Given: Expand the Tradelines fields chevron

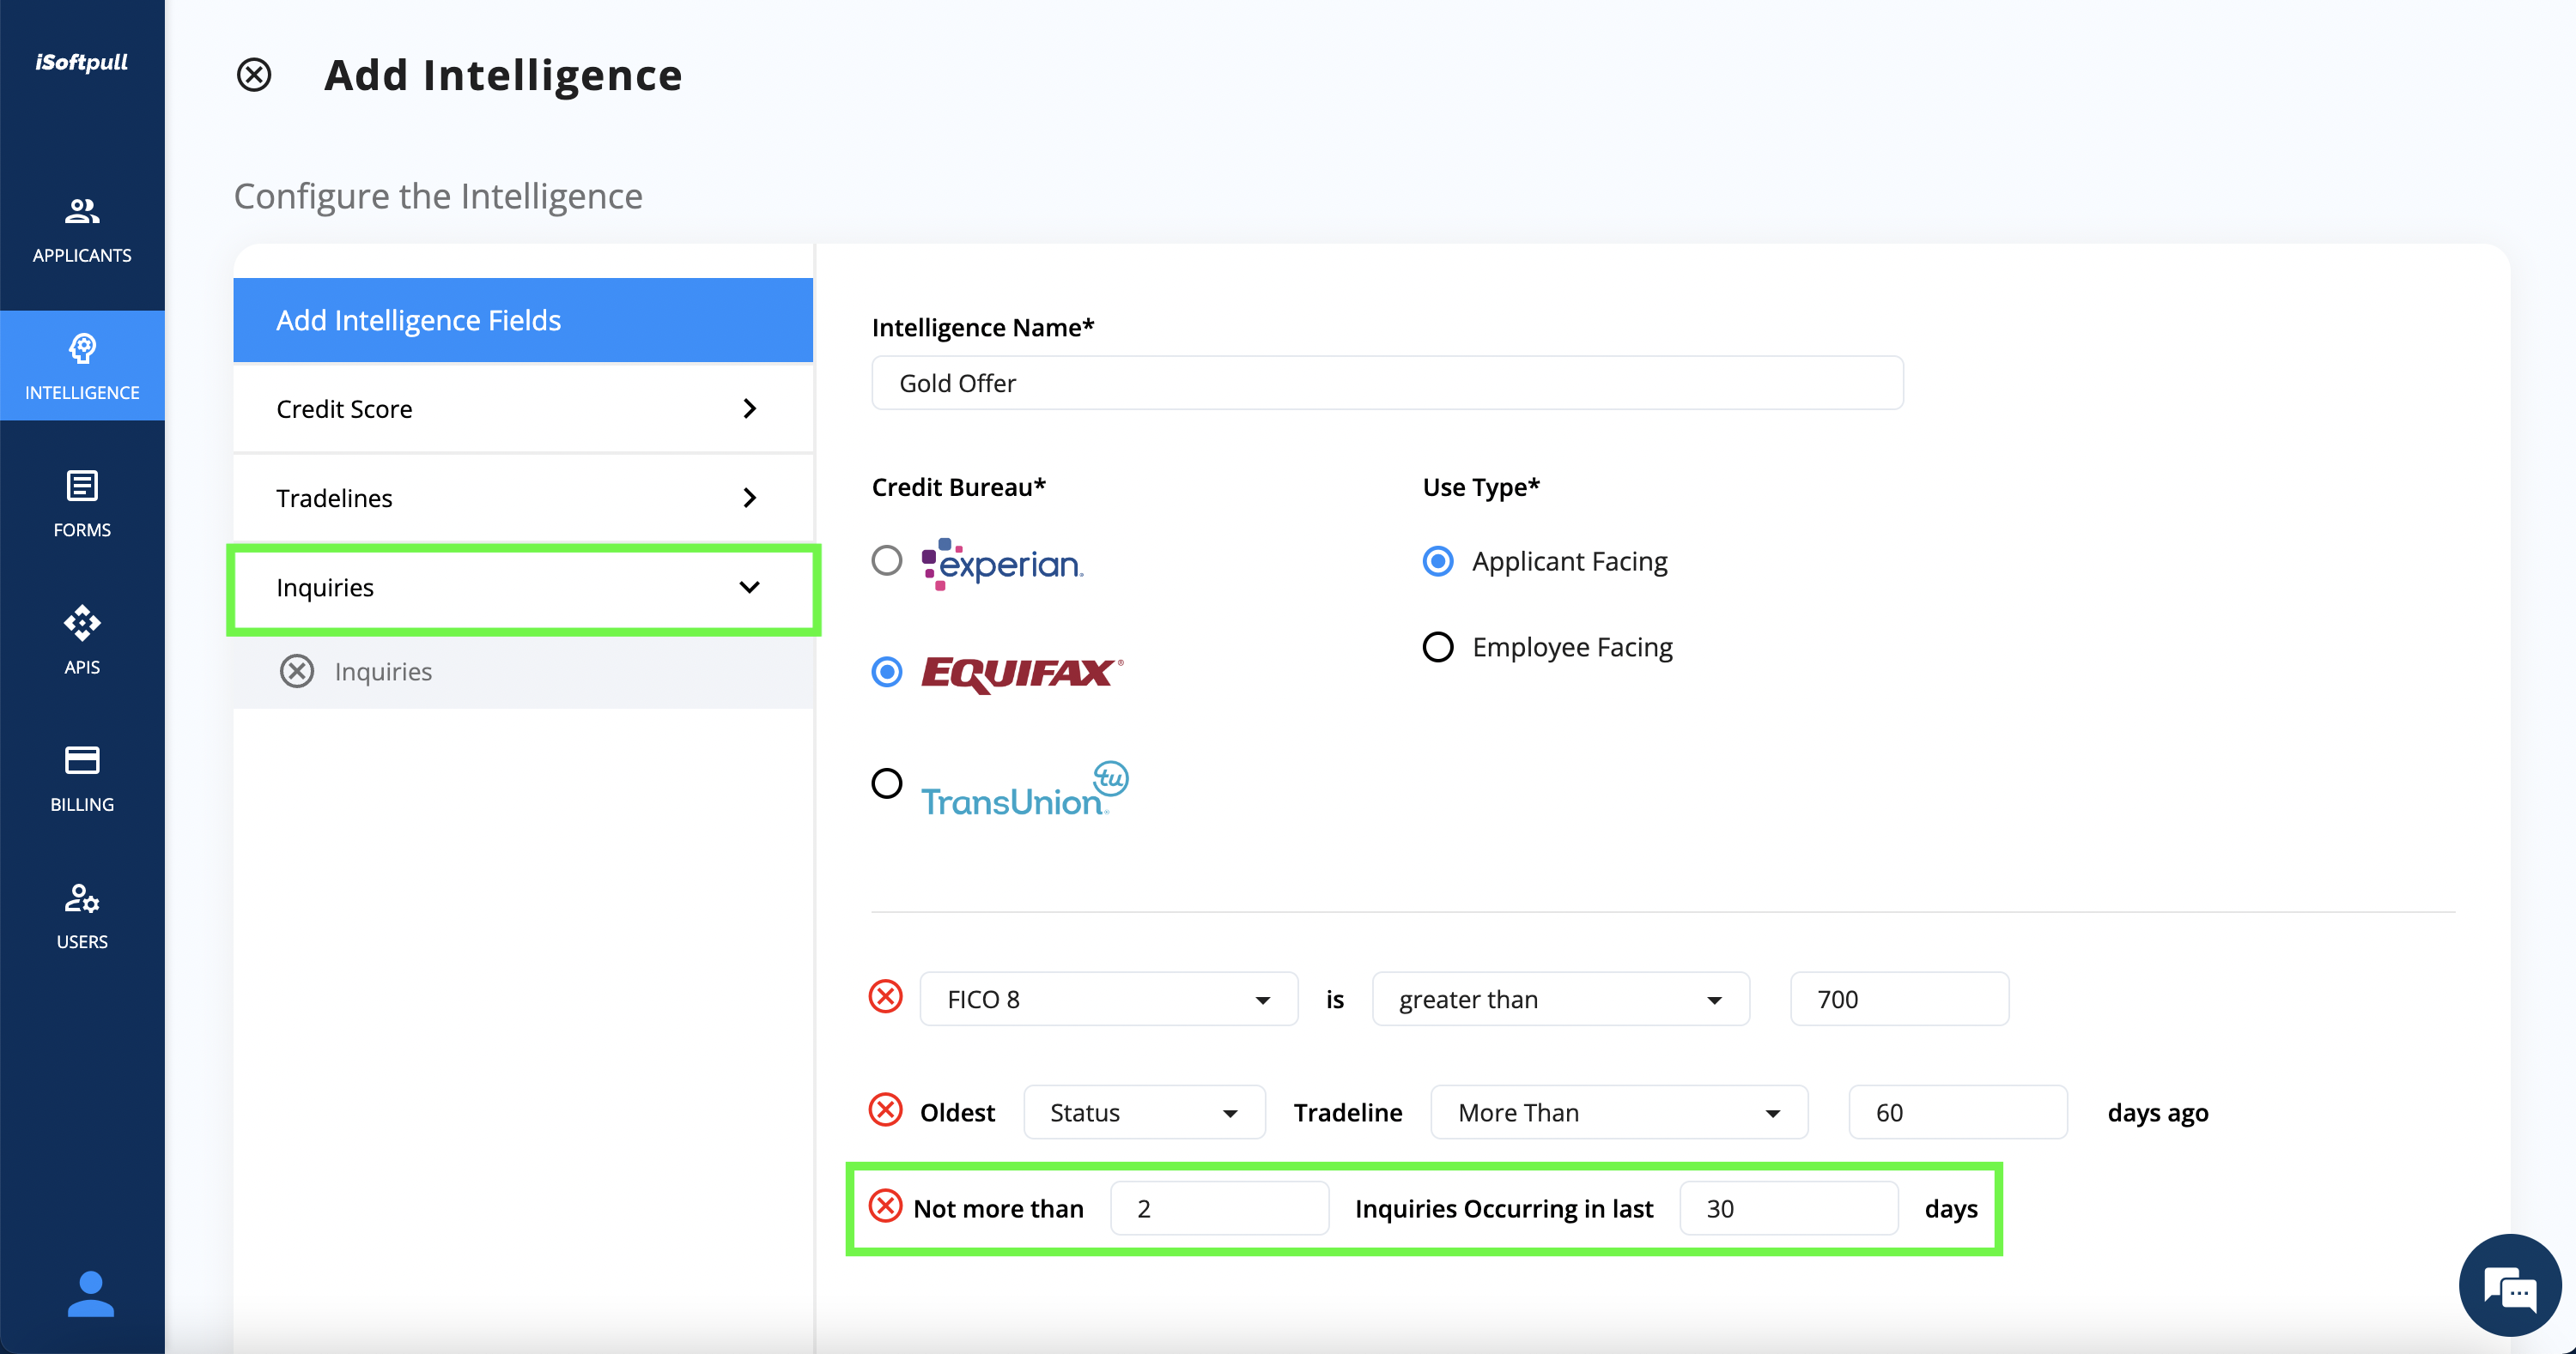Looking at the screenshot, I should pyautogui.click(x=750, y=498).
